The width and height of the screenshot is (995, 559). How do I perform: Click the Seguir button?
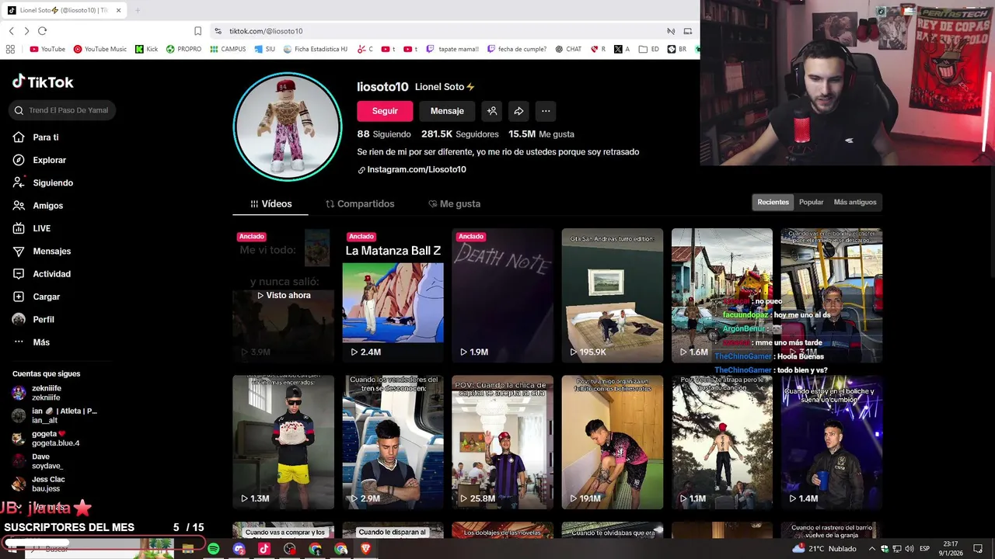click(385, 111)
